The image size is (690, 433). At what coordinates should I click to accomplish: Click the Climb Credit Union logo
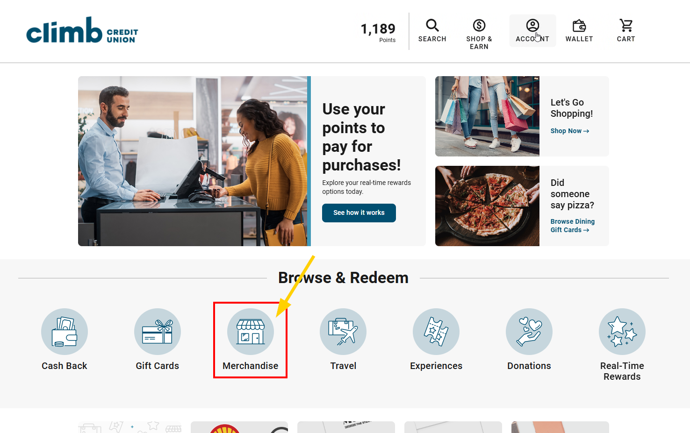click(x=82, y=30)
